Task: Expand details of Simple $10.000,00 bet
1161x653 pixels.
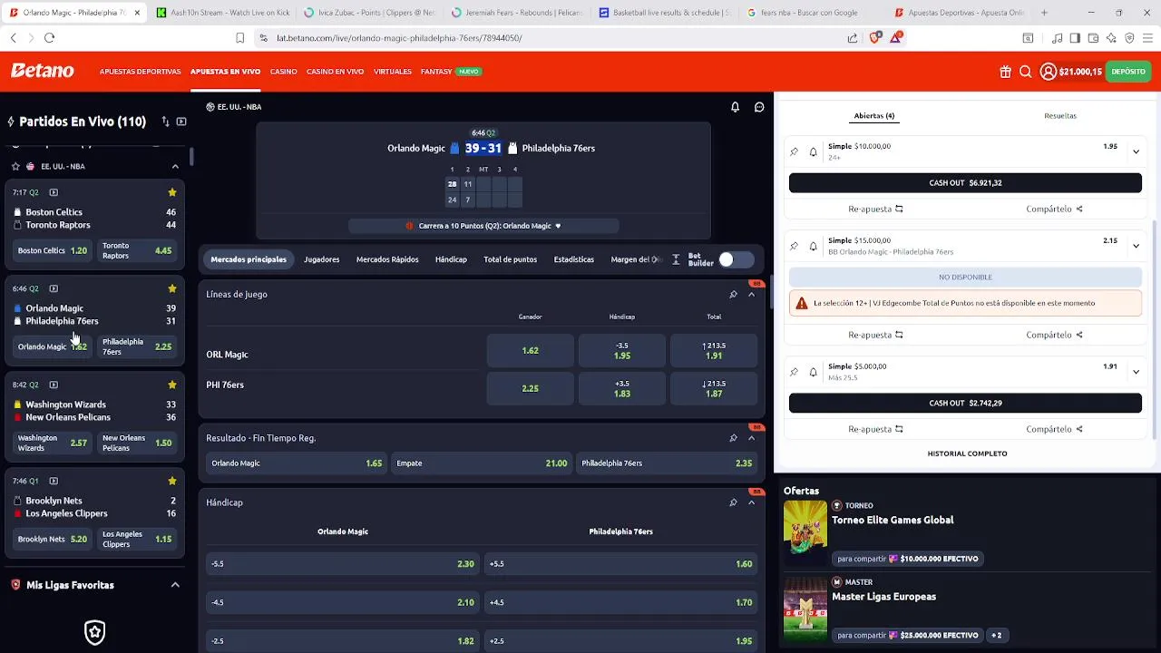Action: tap(1136, 151)
